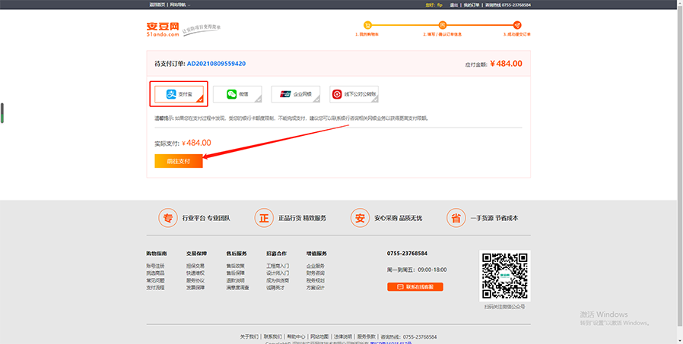The width and height of the screenshot is (683, 344).
Task: Click the 增值服务 footer heading
Action: [x=316, y=253]
